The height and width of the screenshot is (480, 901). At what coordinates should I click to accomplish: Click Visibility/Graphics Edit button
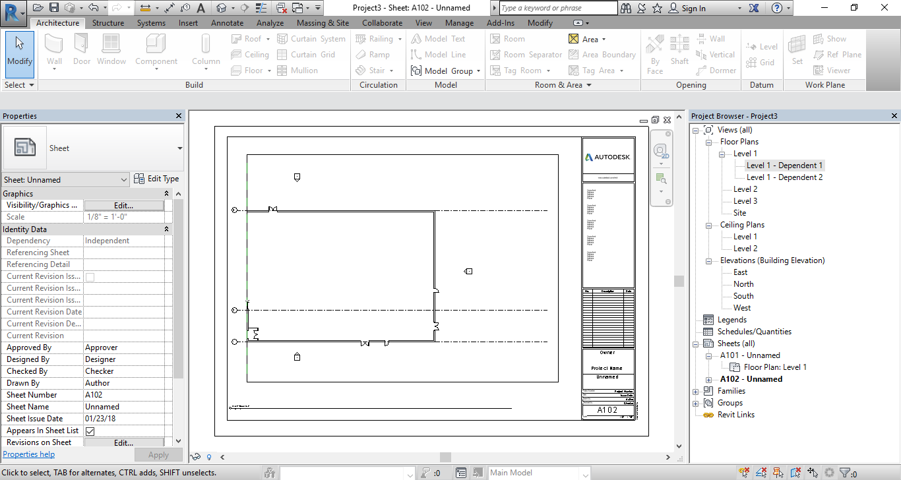pos(123,206)
